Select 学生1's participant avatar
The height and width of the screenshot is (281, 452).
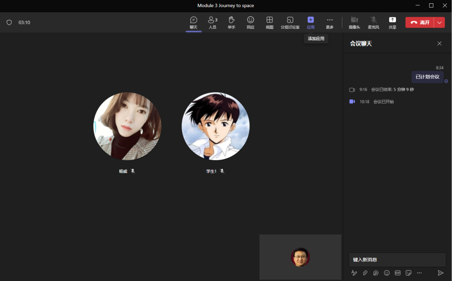pyautogui.click(x=216, y=126)
